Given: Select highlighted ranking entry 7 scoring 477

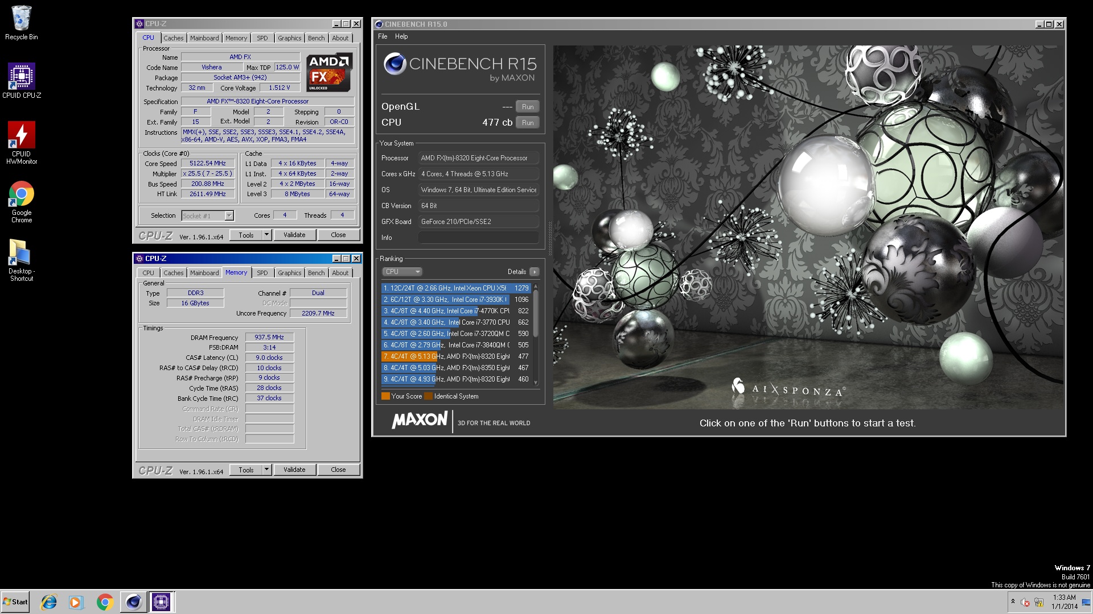Looking at the screenshot, I should click(x=456, y=356).
